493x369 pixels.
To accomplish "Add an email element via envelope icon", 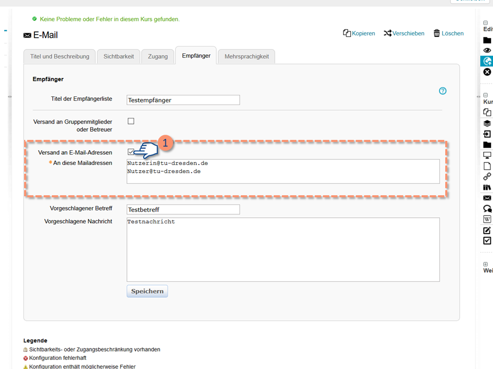I will [487, 198].
